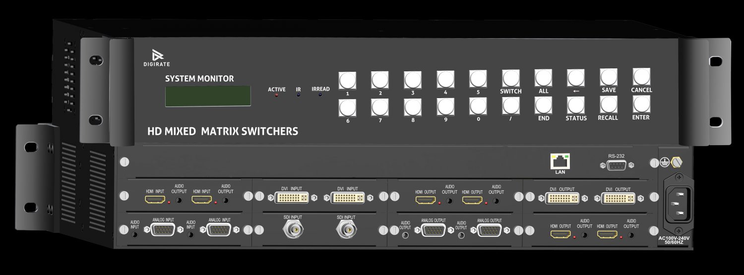The image size is (744, 275).
Task: Click the LAN ethernet port
Action: coord(559,161)
